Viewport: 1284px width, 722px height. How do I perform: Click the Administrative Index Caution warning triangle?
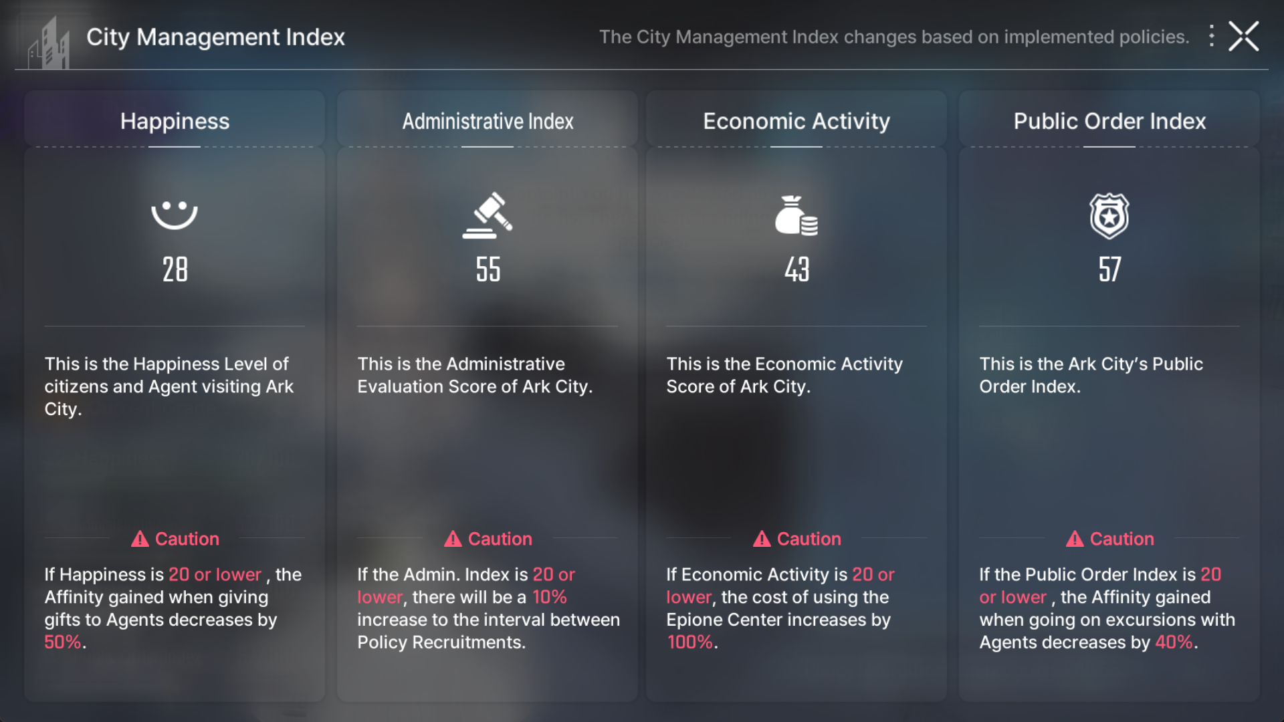pos(453,539)
